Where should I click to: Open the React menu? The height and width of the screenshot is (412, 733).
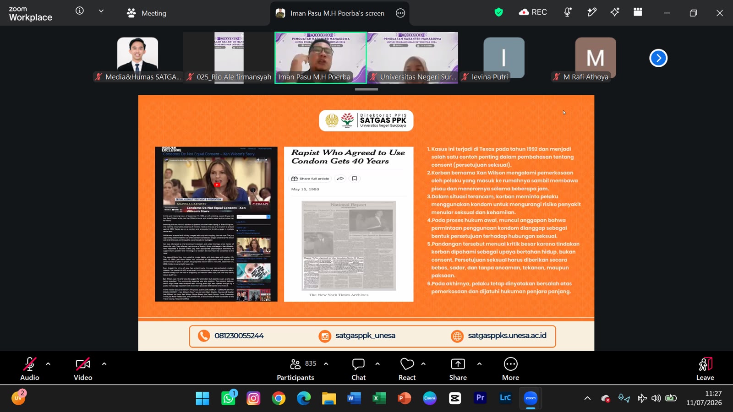pyautogui.click(x=407, y=369)
